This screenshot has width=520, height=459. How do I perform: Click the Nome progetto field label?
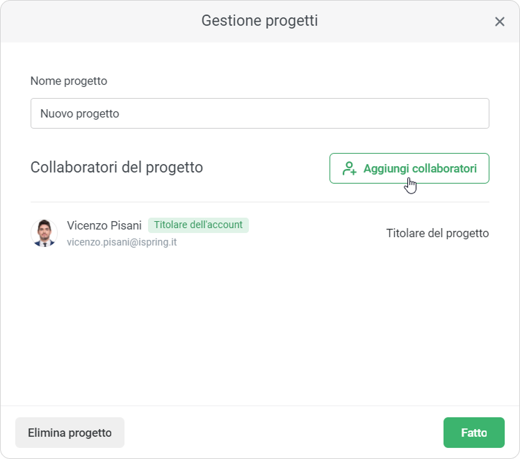click(69, 81)
